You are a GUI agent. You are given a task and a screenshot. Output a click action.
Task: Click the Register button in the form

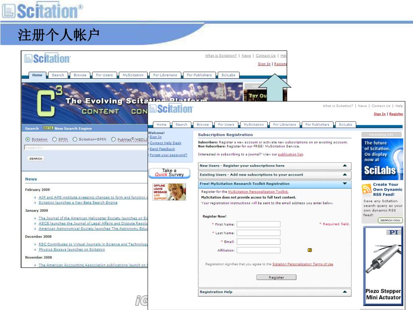[x=276, y=277]
